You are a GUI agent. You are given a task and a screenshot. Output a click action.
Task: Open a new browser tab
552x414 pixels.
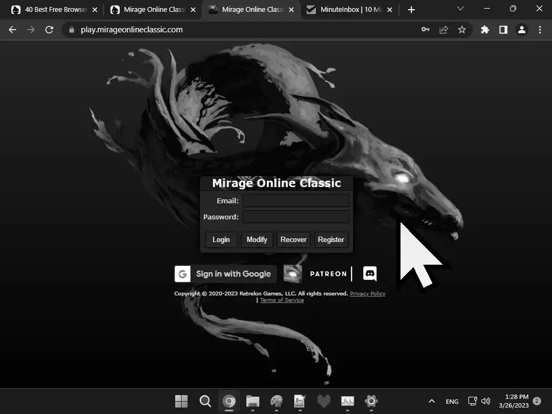click(x=411, y=10)
